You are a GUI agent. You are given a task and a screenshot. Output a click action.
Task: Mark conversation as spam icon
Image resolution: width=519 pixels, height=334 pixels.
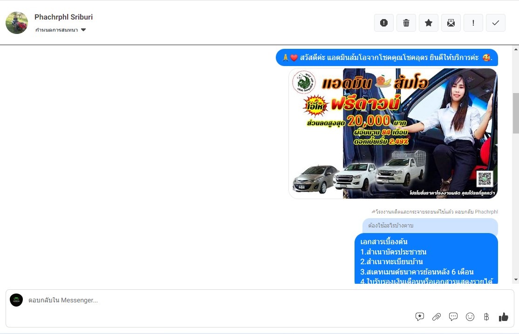[x=383, y=23]
